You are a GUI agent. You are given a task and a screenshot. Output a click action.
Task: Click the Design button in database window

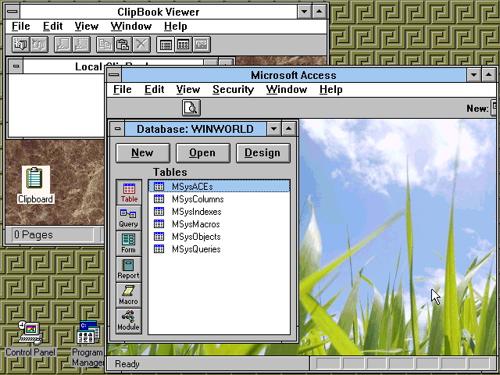[x=262, y=153]
